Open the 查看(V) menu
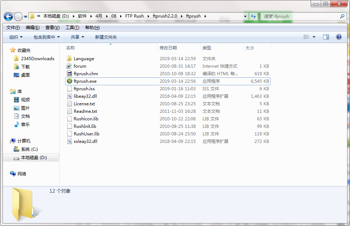 click(x=53, y=28)
